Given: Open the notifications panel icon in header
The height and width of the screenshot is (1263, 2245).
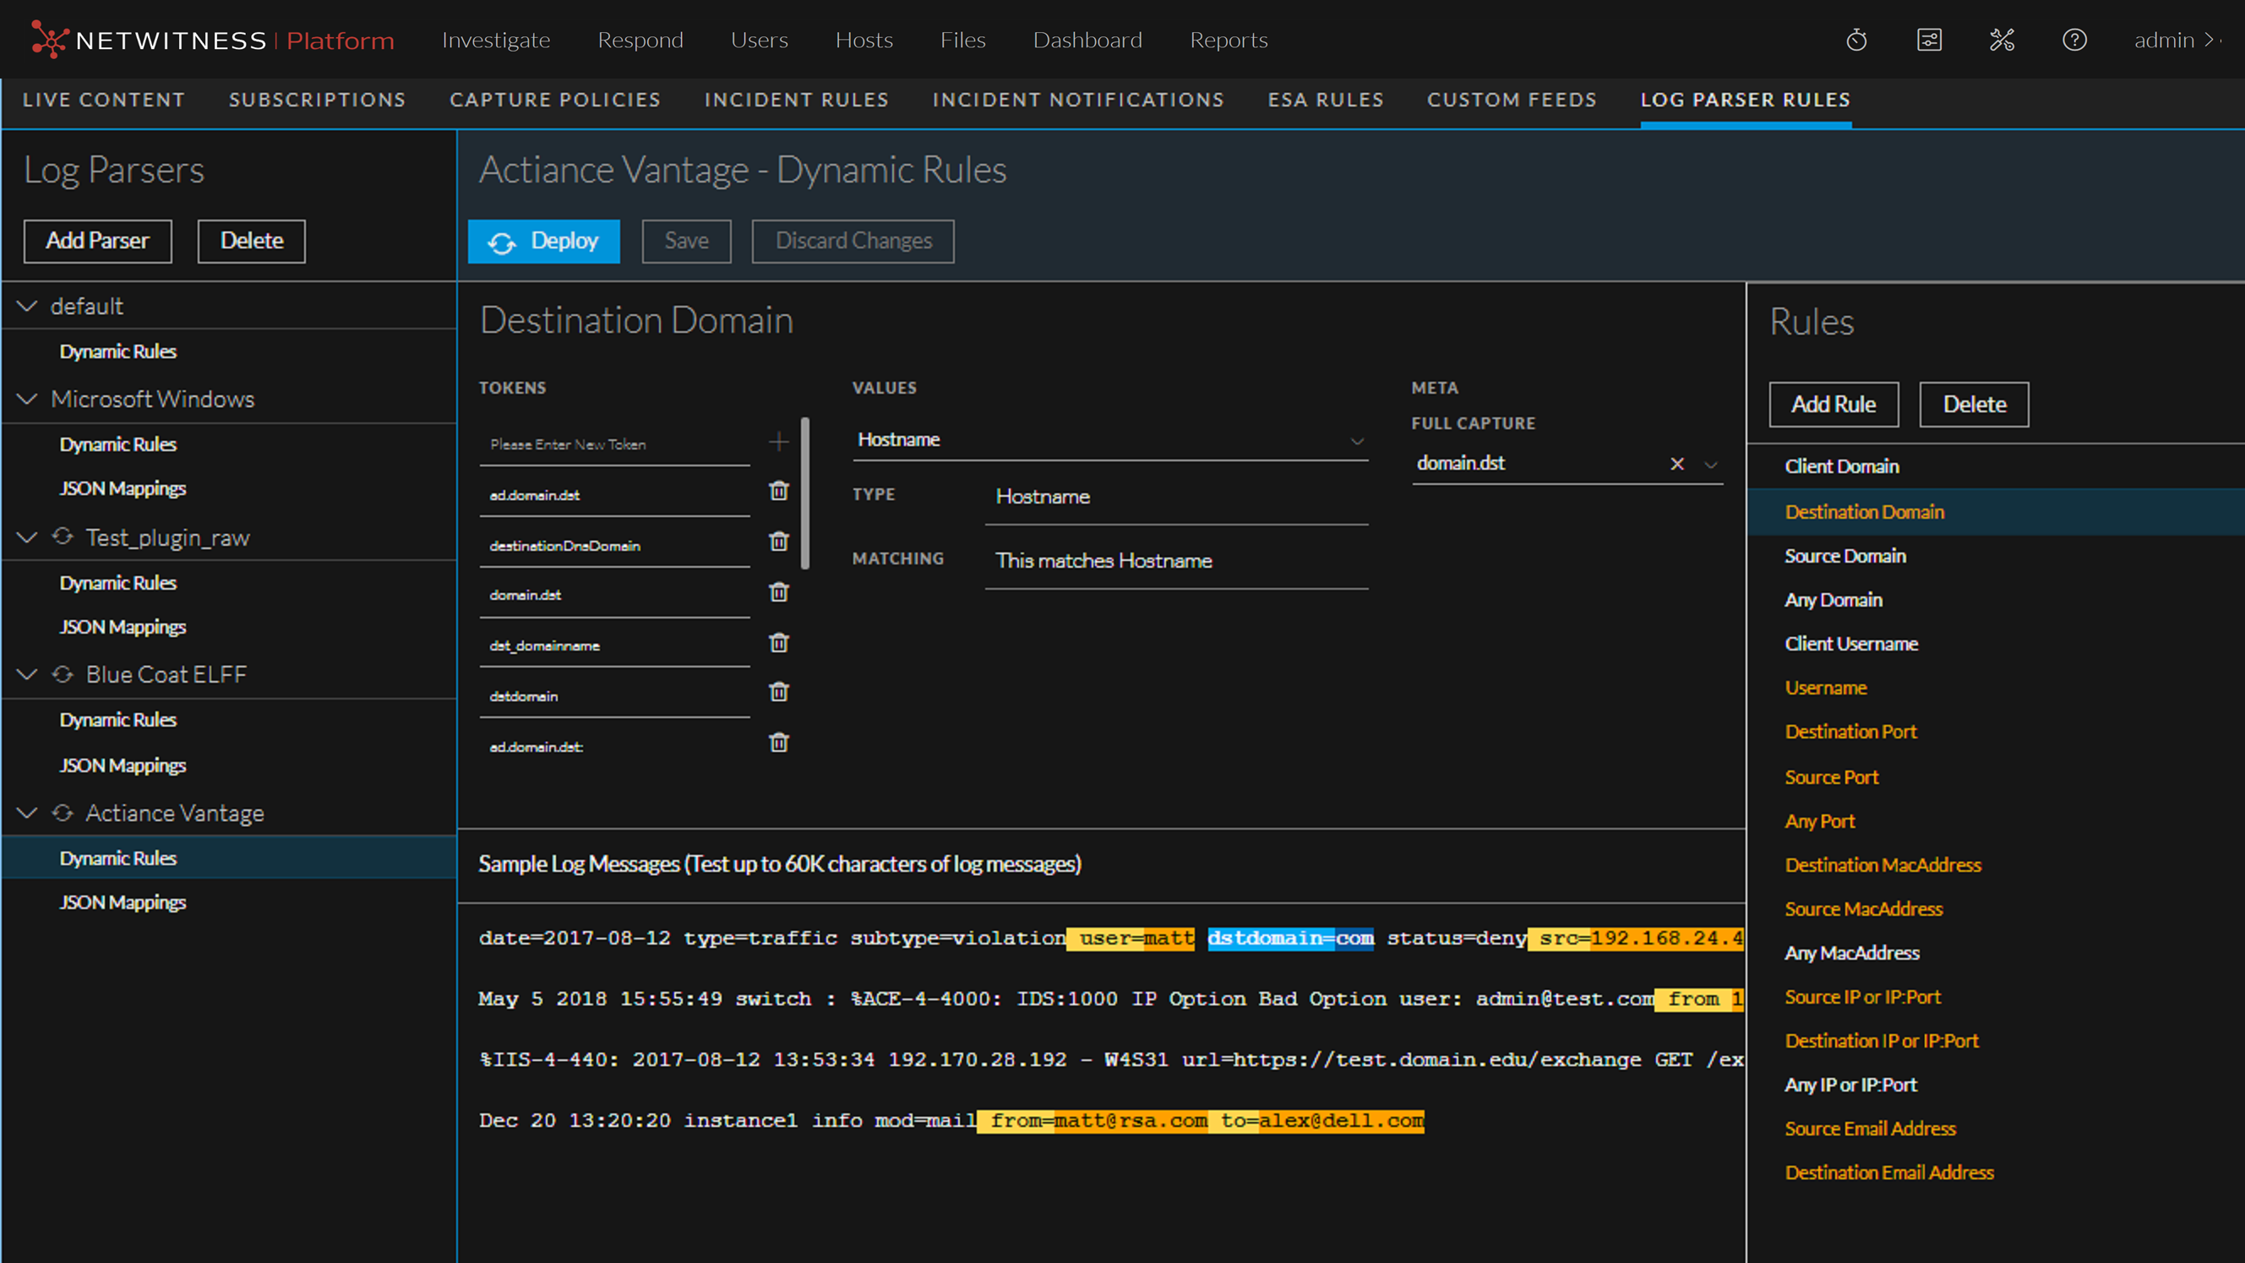Looking at the screenshot, I should (x=1929, y=40).
